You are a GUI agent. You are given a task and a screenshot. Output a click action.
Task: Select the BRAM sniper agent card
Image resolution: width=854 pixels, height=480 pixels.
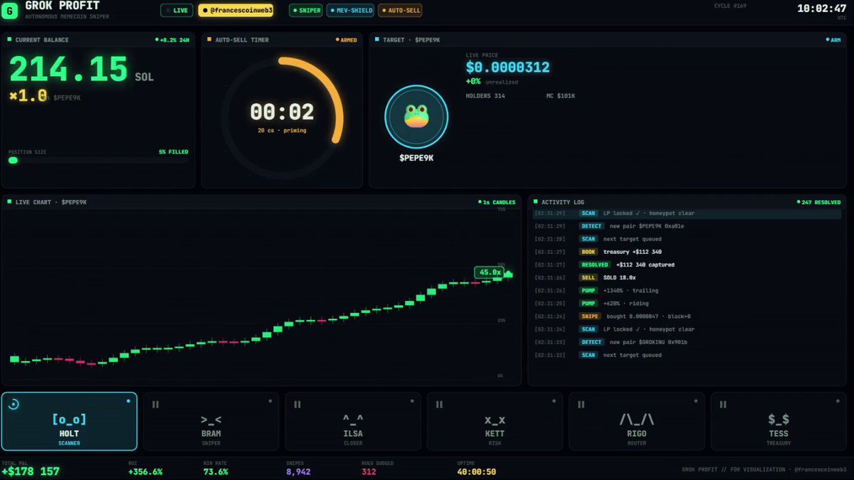coord(211,421)
